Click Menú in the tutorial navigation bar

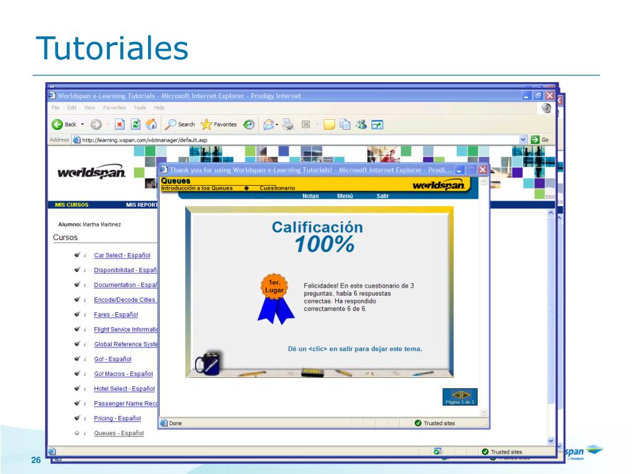(x=345, y=196)
